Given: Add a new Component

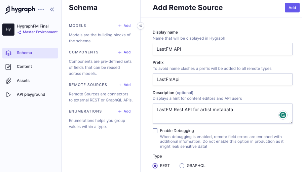Looking at the screenshot, I should 124,52.
